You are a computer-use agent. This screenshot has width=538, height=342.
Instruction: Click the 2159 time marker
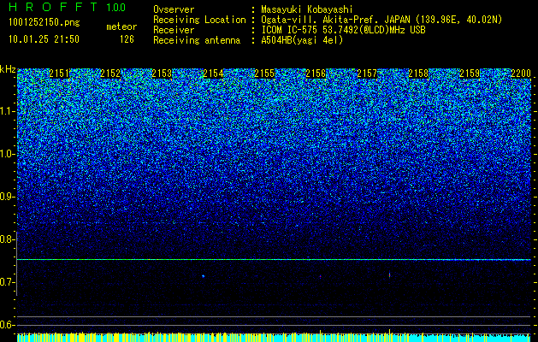tap(470, 74)
